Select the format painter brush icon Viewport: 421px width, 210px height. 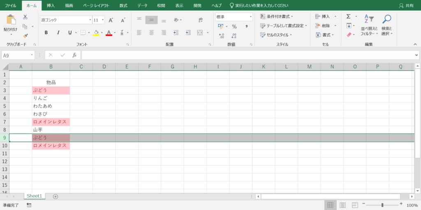(25, 37)
